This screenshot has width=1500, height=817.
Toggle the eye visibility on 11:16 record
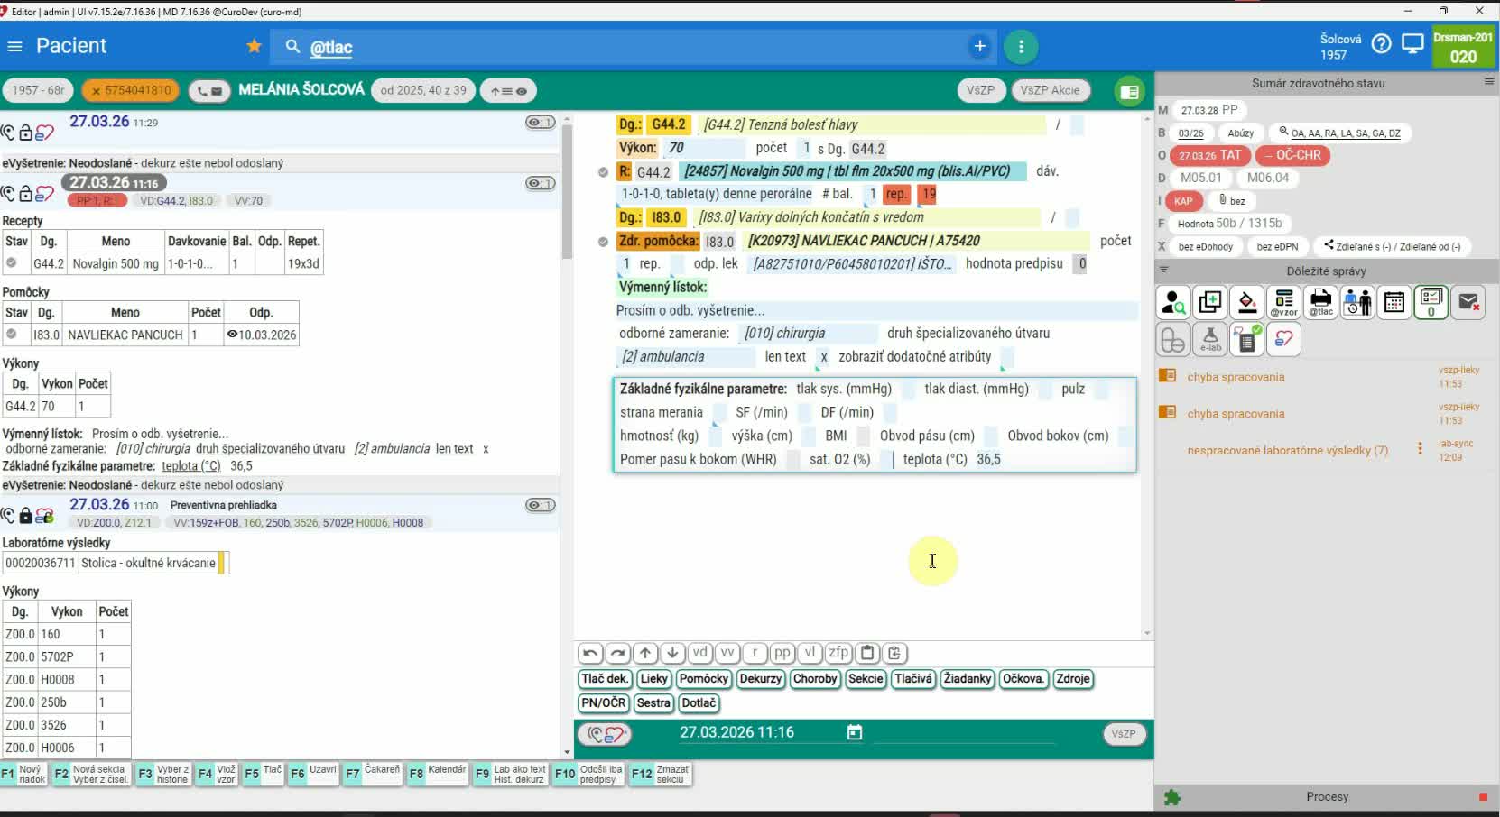(x=540, y=184)
